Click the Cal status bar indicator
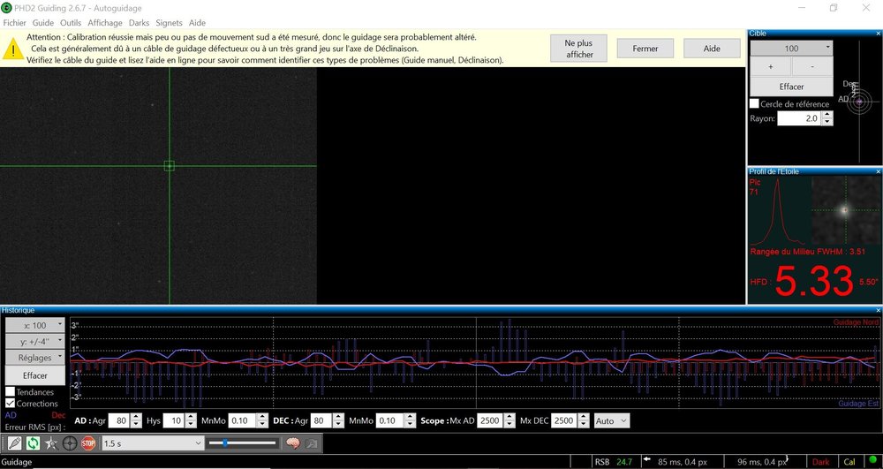The width and height of the screenshot is (883, 469). tap(849, 462)
